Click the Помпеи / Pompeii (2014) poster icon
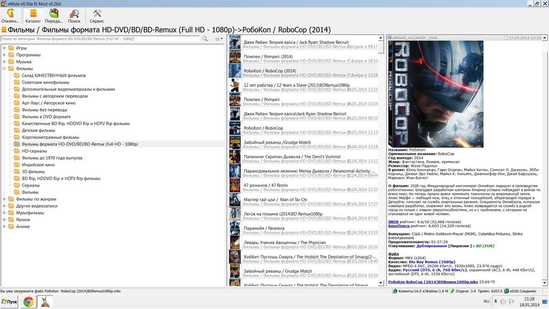The height and width of the screenshot is (309, 549). click(235, 56)
